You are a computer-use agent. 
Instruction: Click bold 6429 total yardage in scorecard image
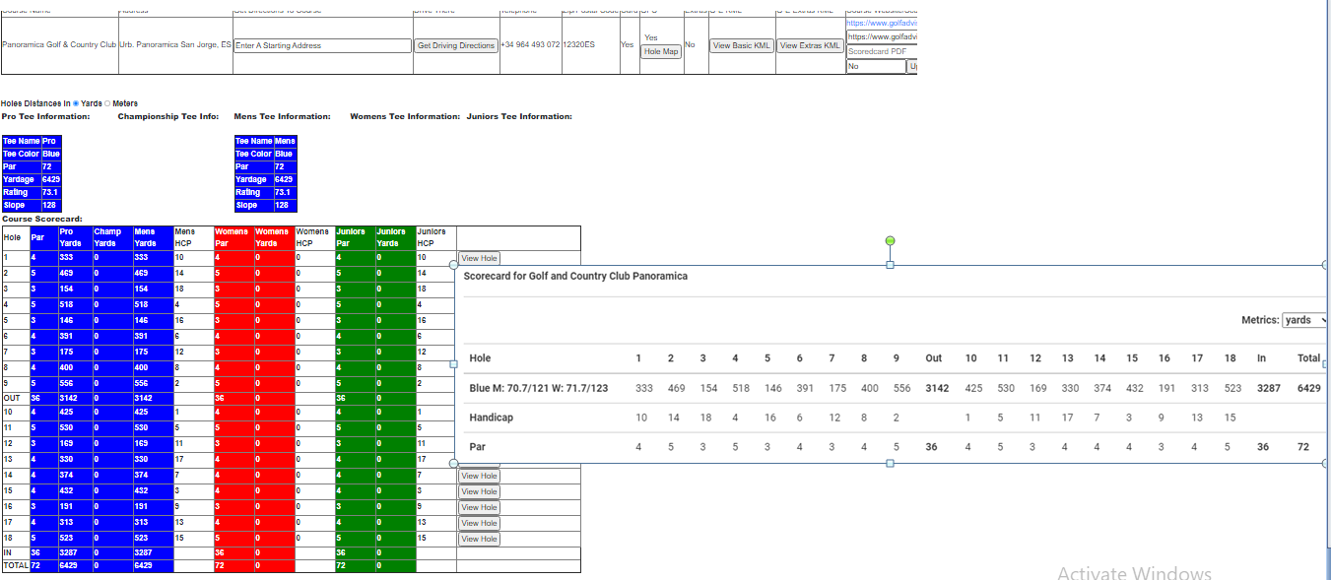pos(1308,388)
